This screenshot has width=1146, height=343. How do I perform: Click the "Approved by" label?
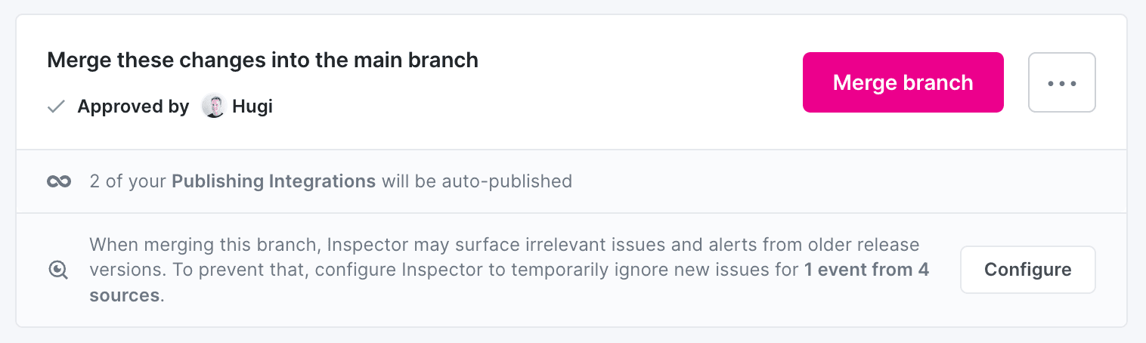133,107
